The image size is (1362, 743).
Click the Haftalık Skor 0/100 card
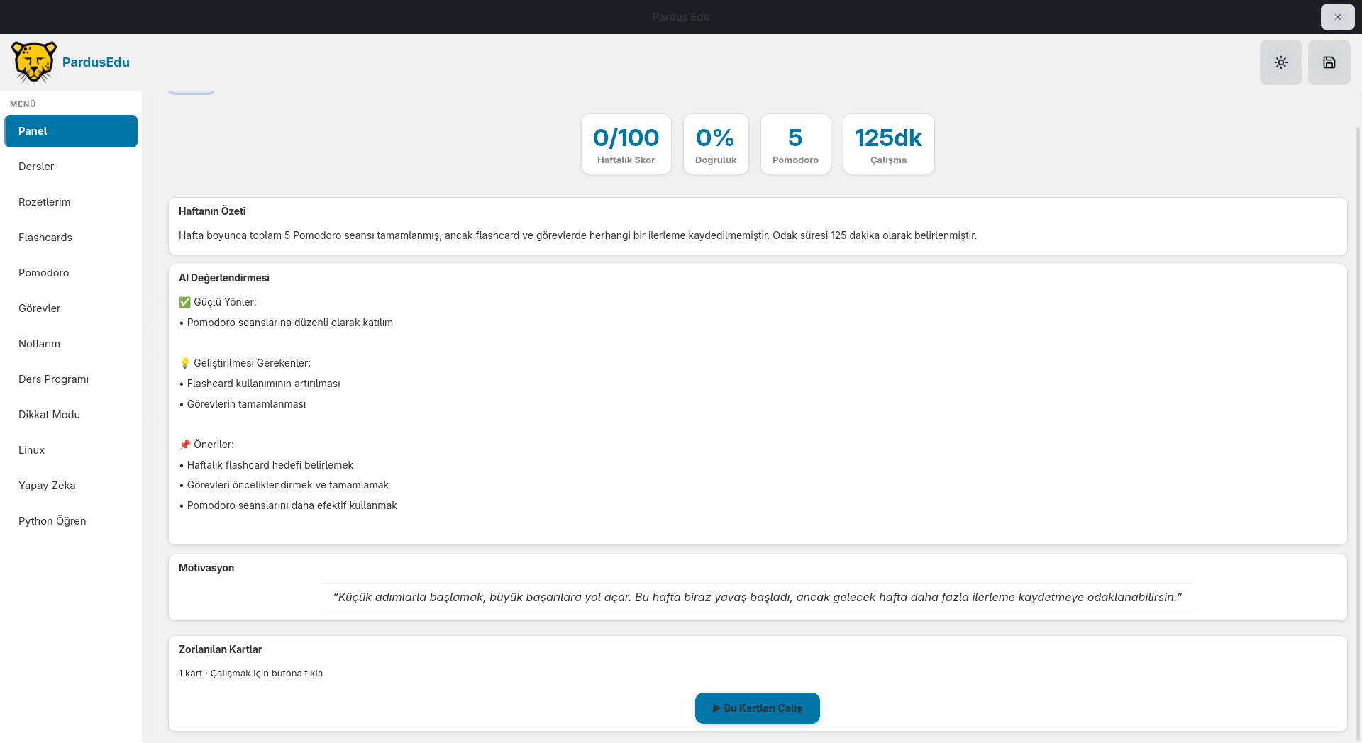626,144
